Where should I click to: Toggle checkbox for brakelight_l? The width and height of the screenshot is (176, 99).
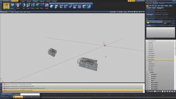148,55
